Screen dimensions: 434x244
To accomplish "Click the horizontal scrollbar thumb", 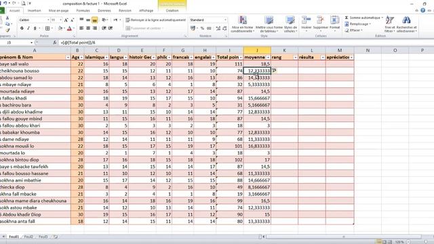I will tap(344, 237).
